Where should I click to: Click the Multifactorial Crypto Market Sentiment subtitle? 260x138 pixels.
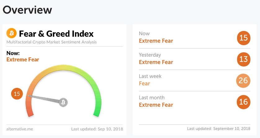point(51,42)
